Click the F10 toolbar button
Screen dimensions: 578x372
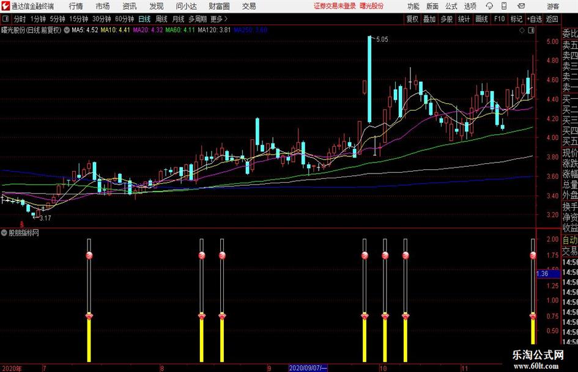point(499,19)
